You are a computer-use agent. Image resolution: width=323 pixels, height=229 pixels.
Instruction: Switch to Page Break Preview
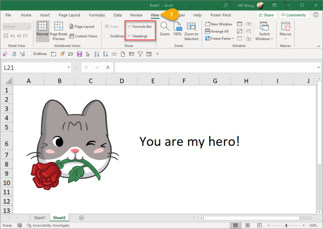59,31
